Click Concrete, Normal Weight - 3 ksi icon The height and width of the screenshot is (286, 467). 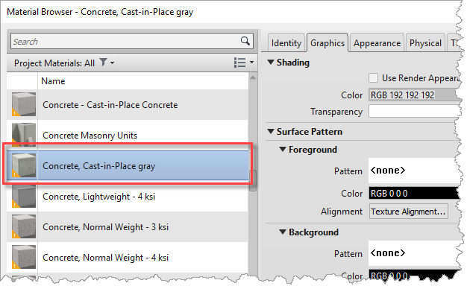[24, 226]
